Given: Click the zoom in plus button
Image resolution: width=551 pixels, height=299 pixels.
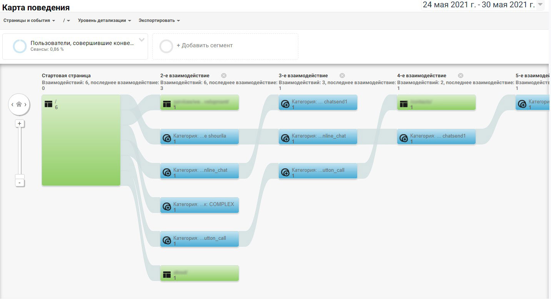Looking at the screenshot, I should click(x=19, y=124).
